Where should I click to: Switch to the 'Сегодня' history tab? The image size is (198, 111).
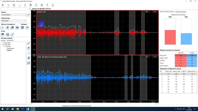3,40
